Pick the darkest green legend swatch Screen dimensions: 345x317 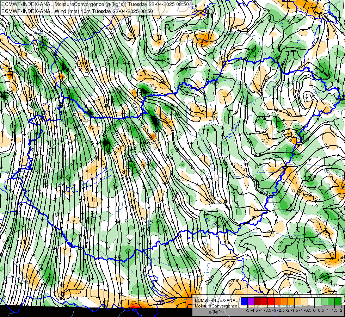click(338, 301)
